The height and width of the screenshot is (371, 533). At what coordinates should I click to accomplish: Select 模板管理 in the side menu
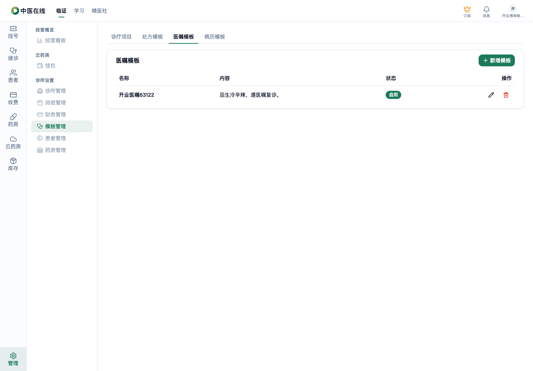[62, 126]
